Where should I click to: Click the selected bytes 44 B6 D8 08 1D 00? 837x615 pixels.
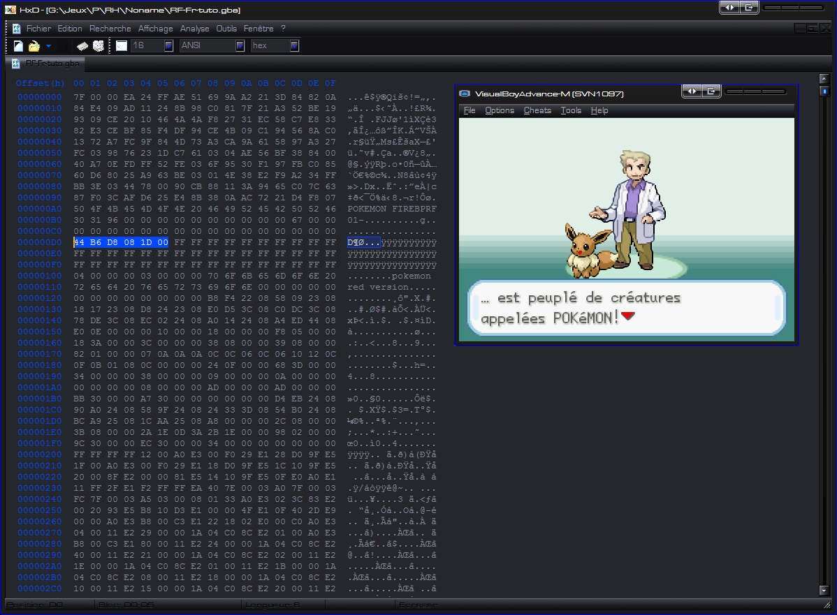(121, 242)
